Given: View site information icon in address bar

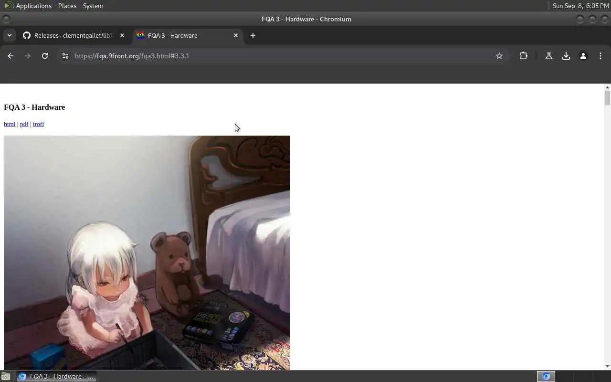Looking at the screenshot, I should pos(65,56).
